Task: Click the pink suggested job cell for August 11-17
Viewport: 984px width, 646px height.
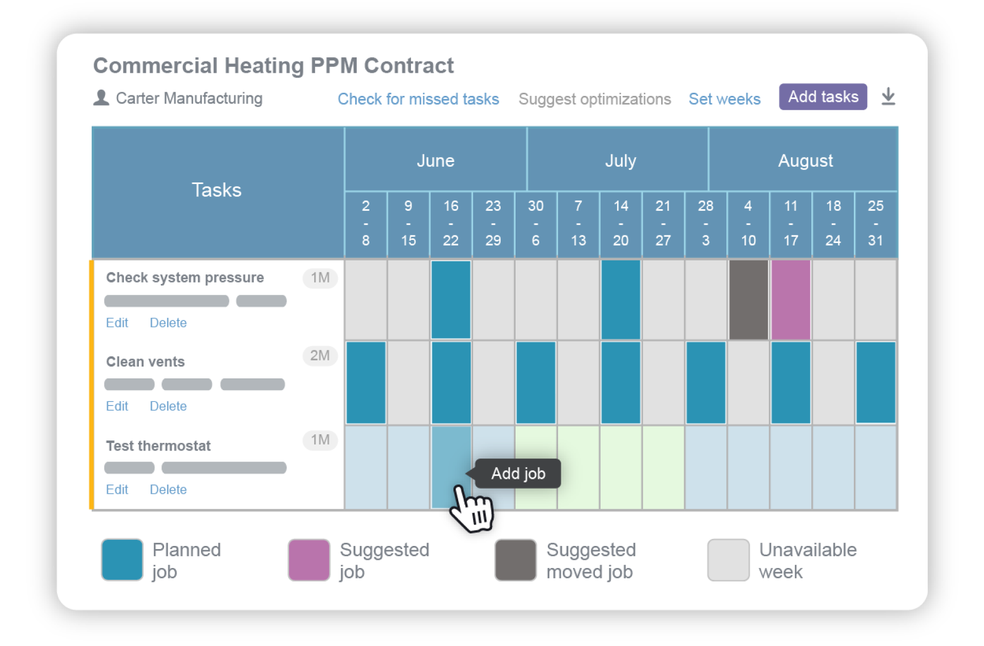Action: (x=790, y=299)
